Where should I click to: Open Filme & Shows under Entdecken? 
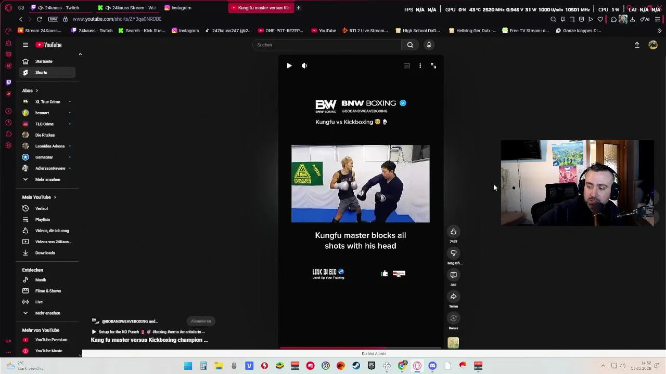[48, 291]
